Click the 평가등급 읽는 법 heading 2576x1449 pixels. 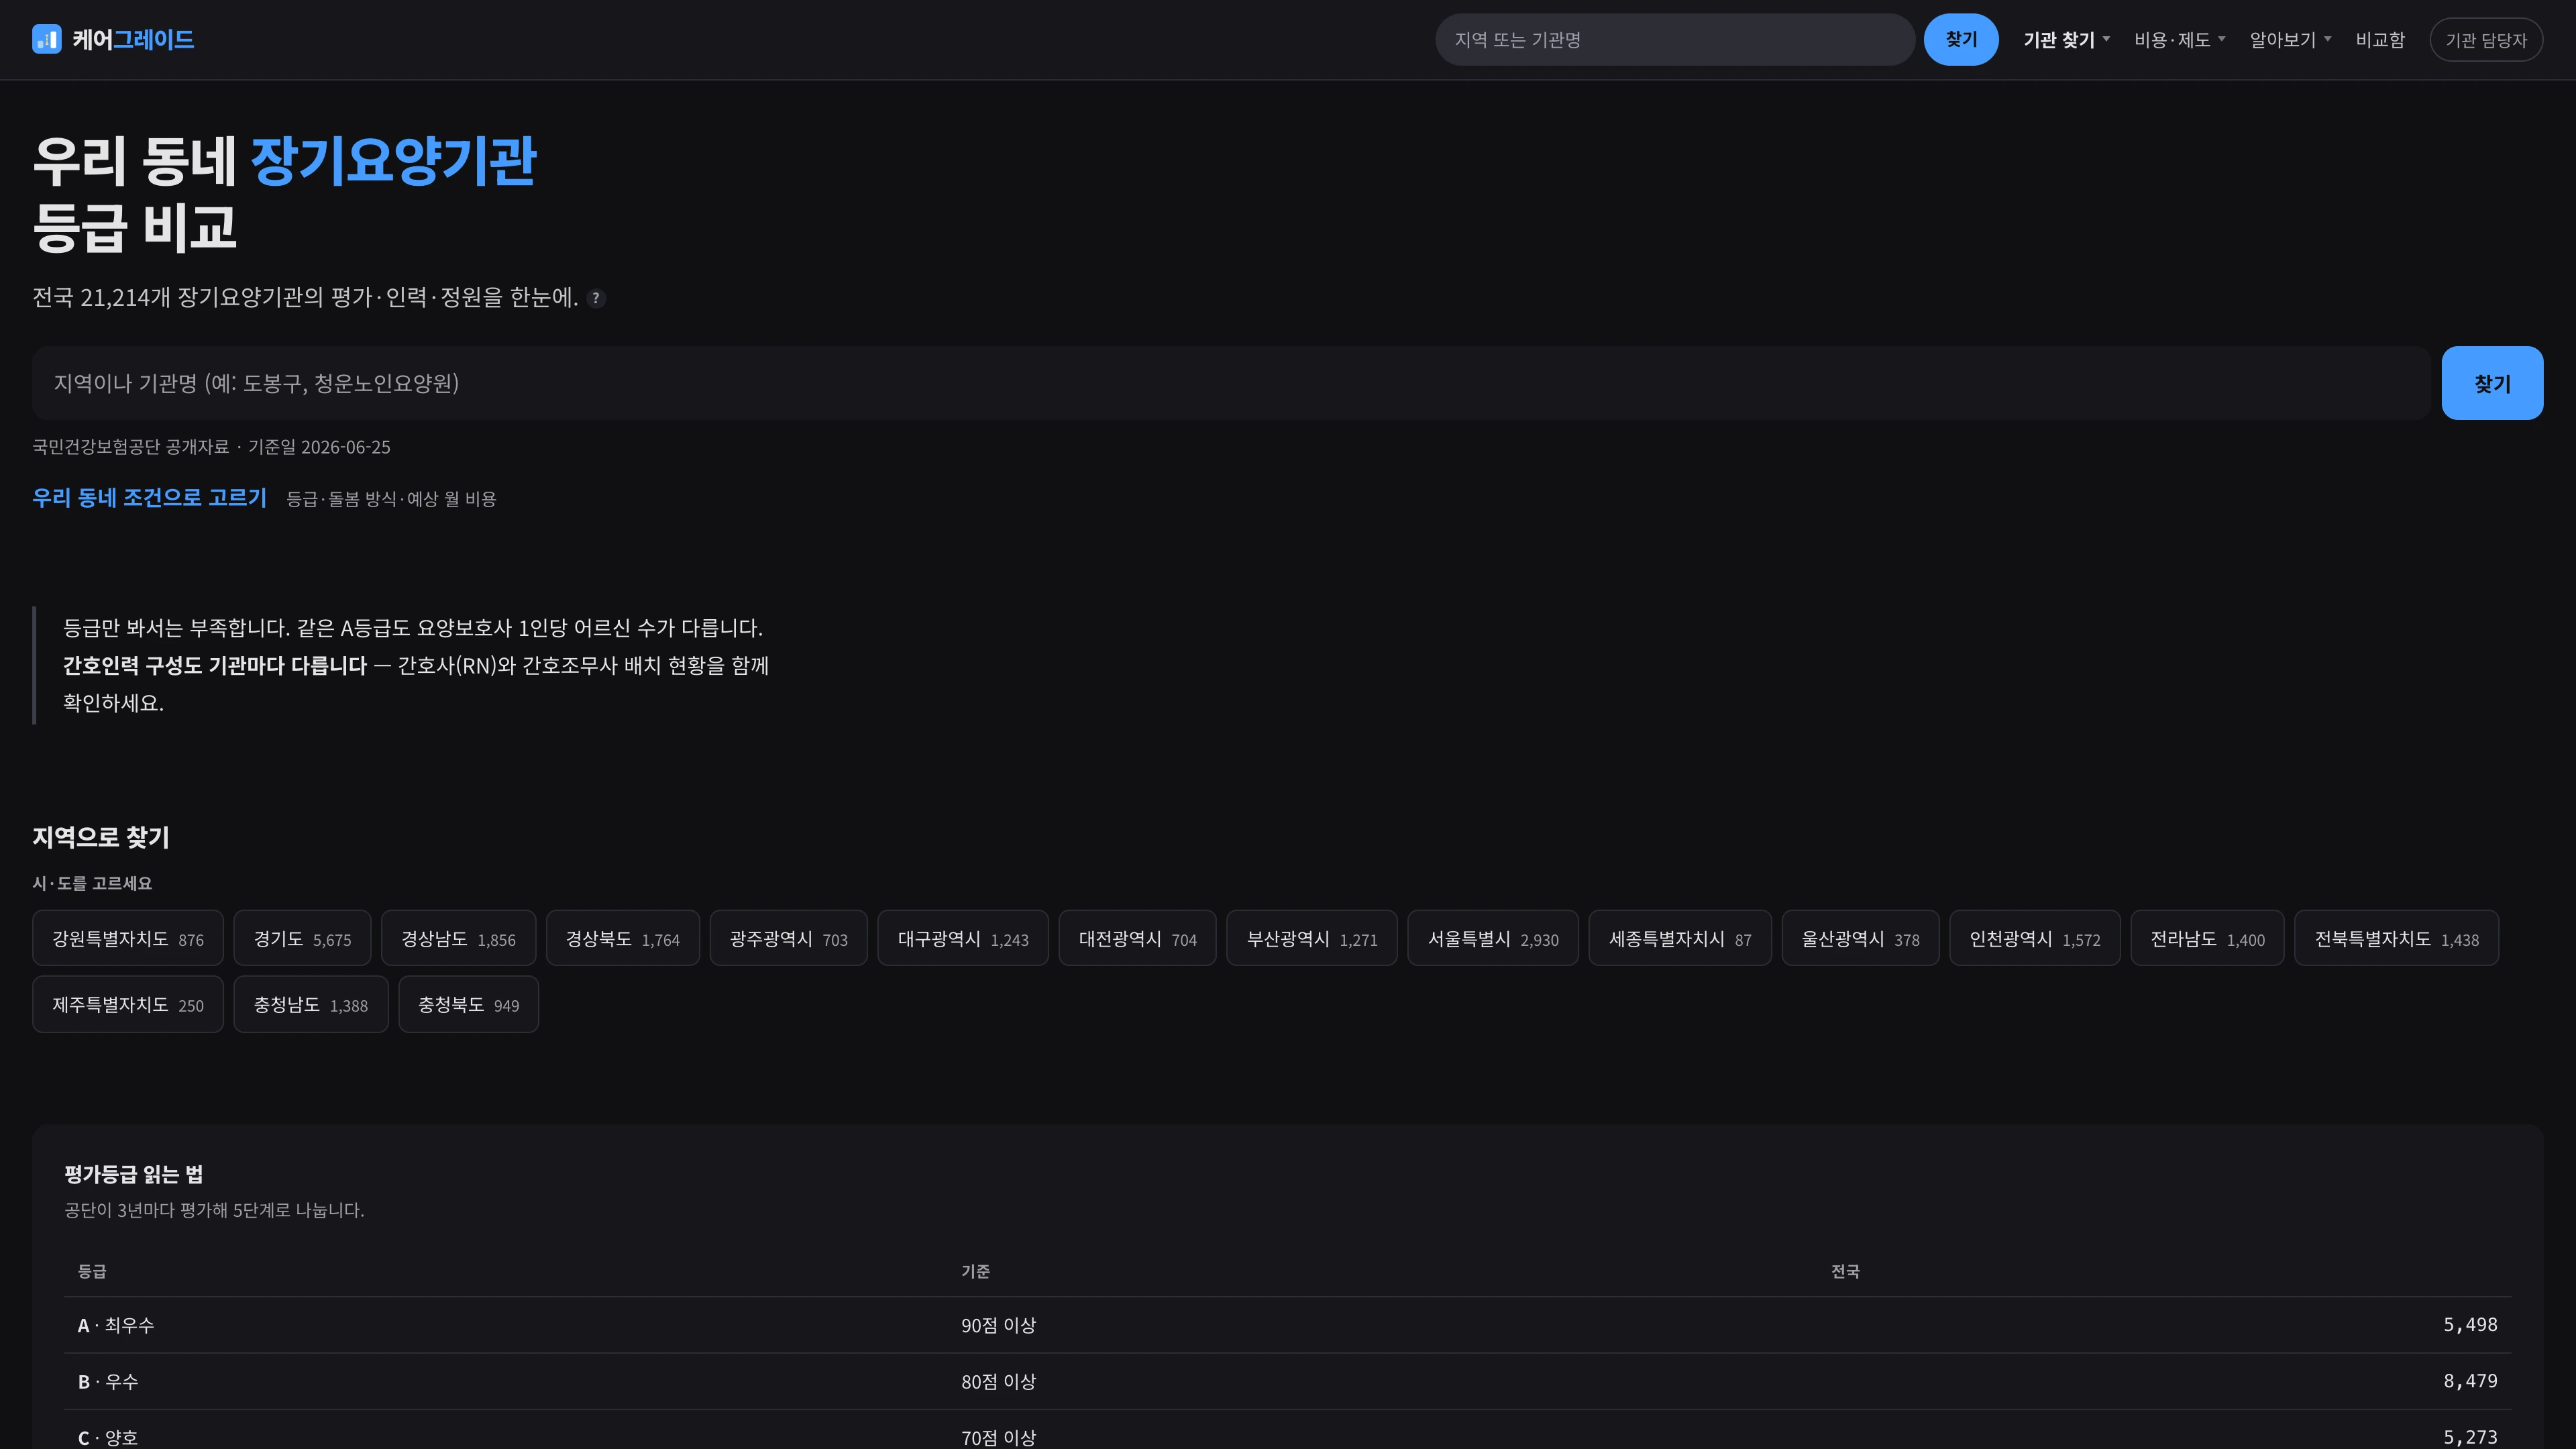click(x=134, y=1174)
